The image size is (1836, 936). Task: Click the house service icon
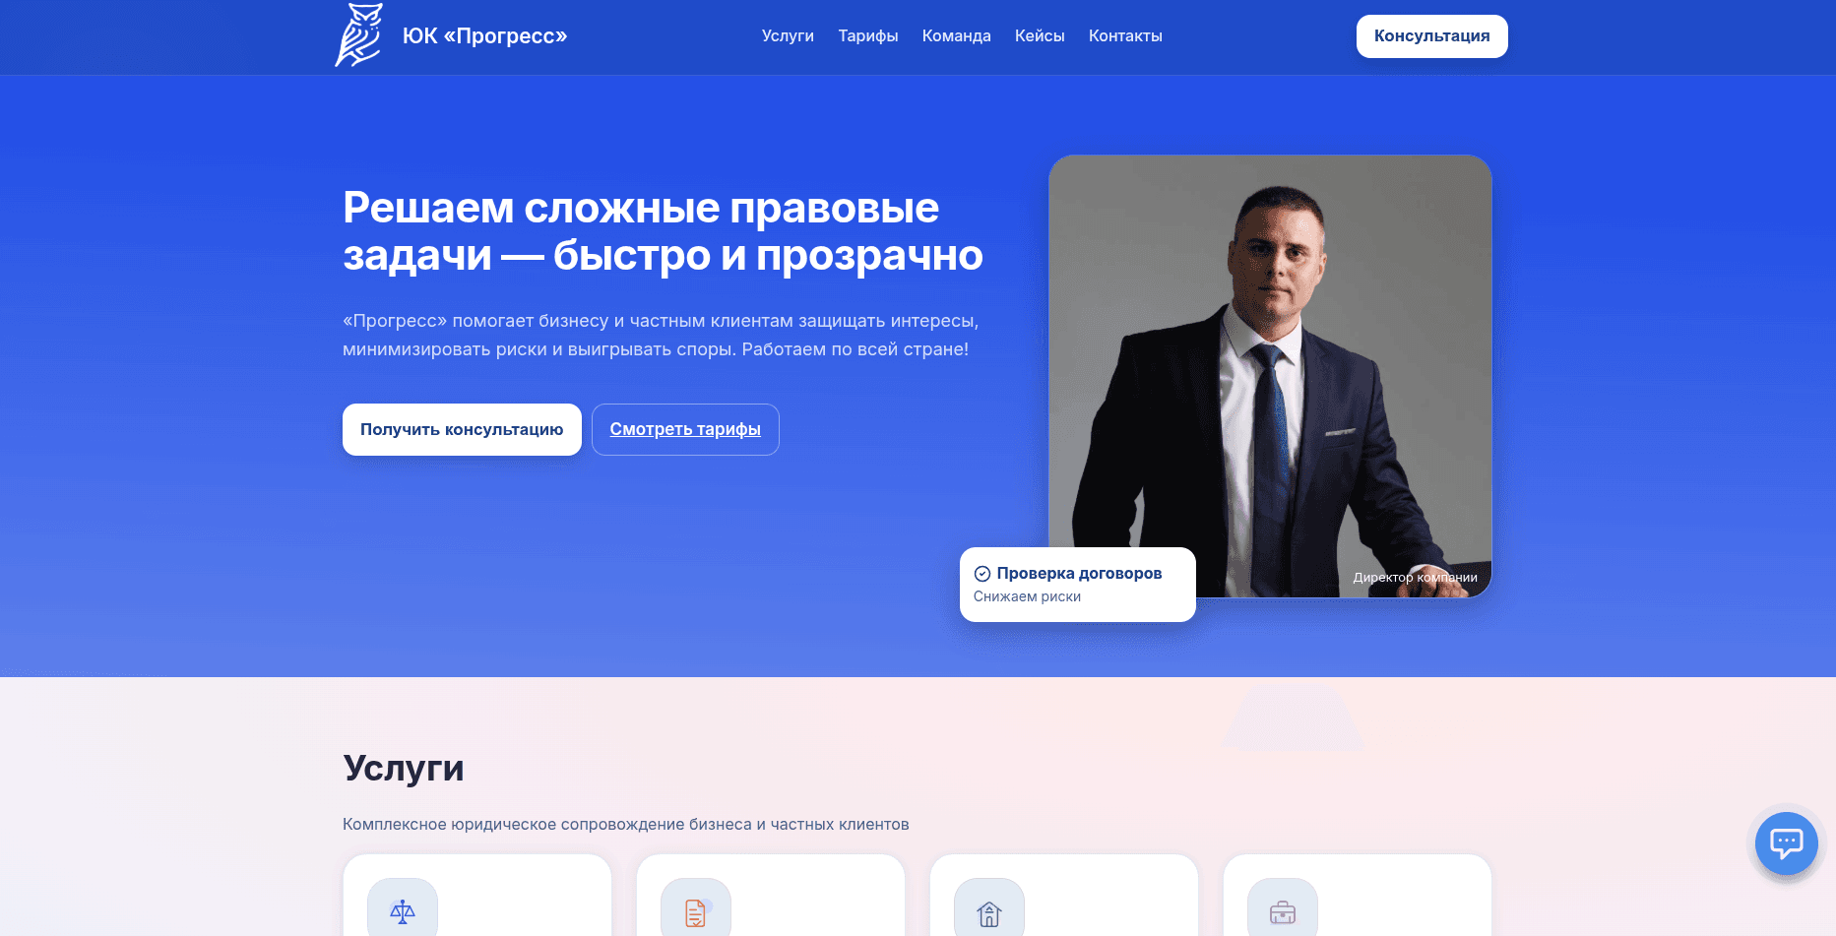989,911
